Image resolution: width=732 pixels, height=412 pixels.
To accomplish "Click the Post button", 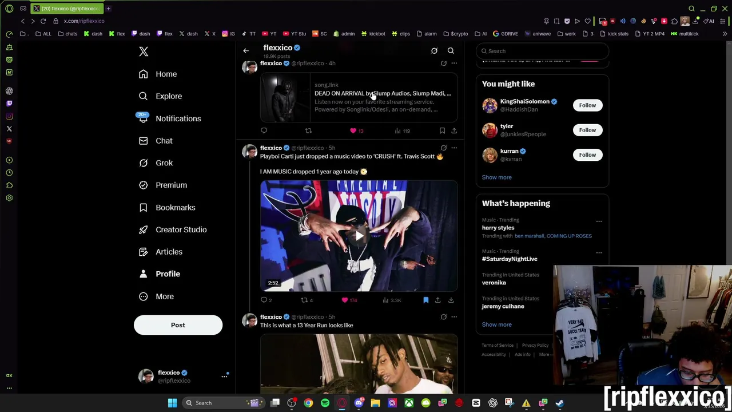I will (178, 325).
